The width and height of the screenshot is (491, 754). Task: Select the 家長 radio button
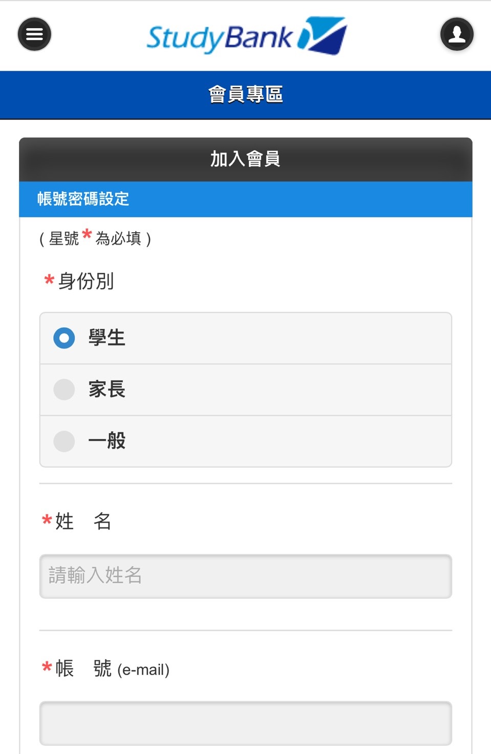coord(64,390)
